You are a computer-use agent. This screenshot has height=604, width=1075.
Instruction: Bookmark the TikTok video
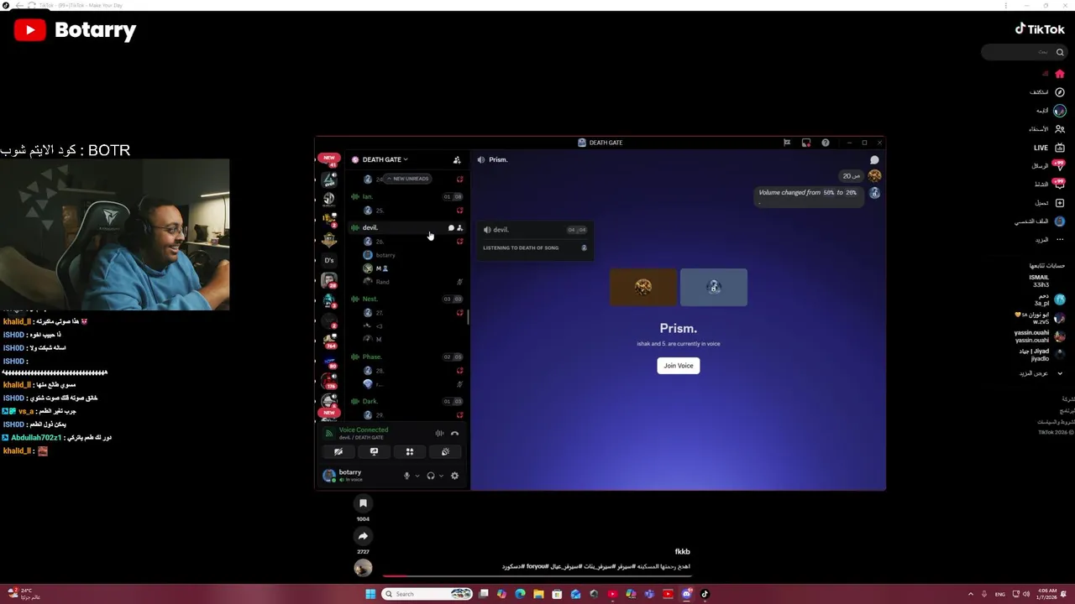coord(363,503)
